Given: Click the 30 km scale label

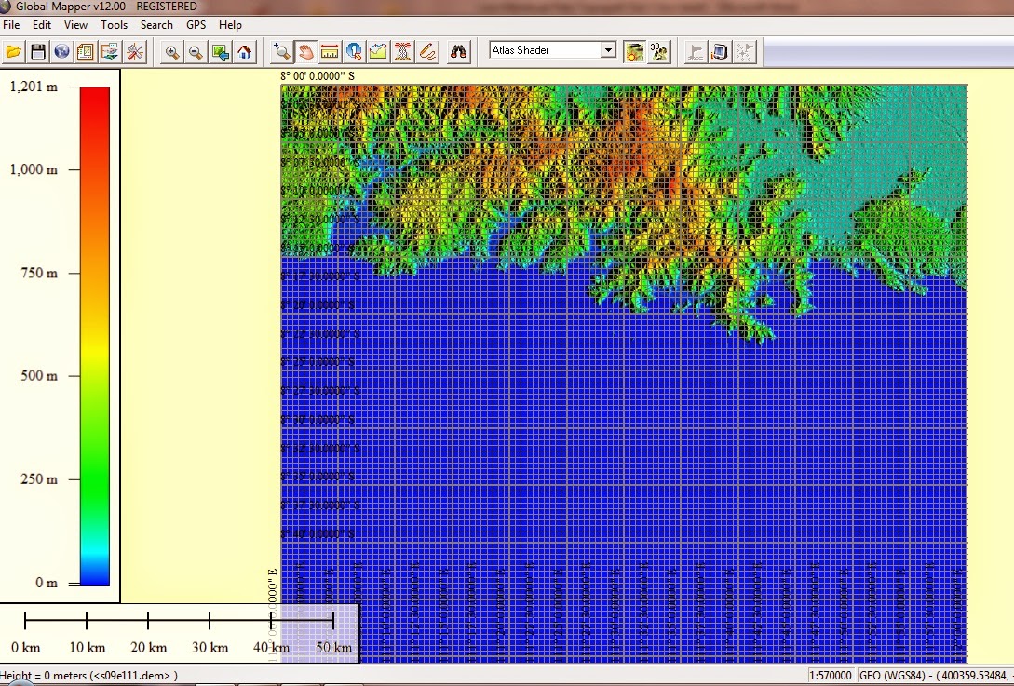Looking at the screenshot, I should point(210,647).
